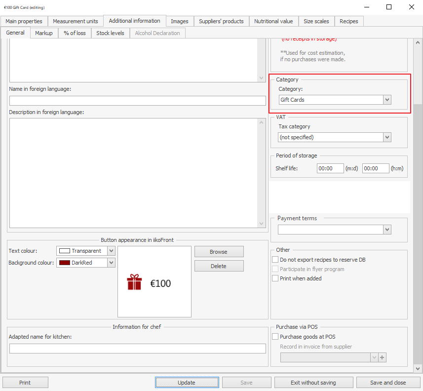This screenshot has height=391, width=423.
Task: Click the Delete button for button image
Action: pyautogui.click(x=219, y=266)
